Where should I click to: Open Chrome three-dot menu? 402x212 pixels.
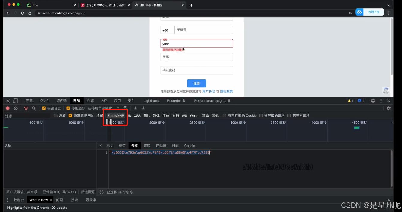[389, 13]
